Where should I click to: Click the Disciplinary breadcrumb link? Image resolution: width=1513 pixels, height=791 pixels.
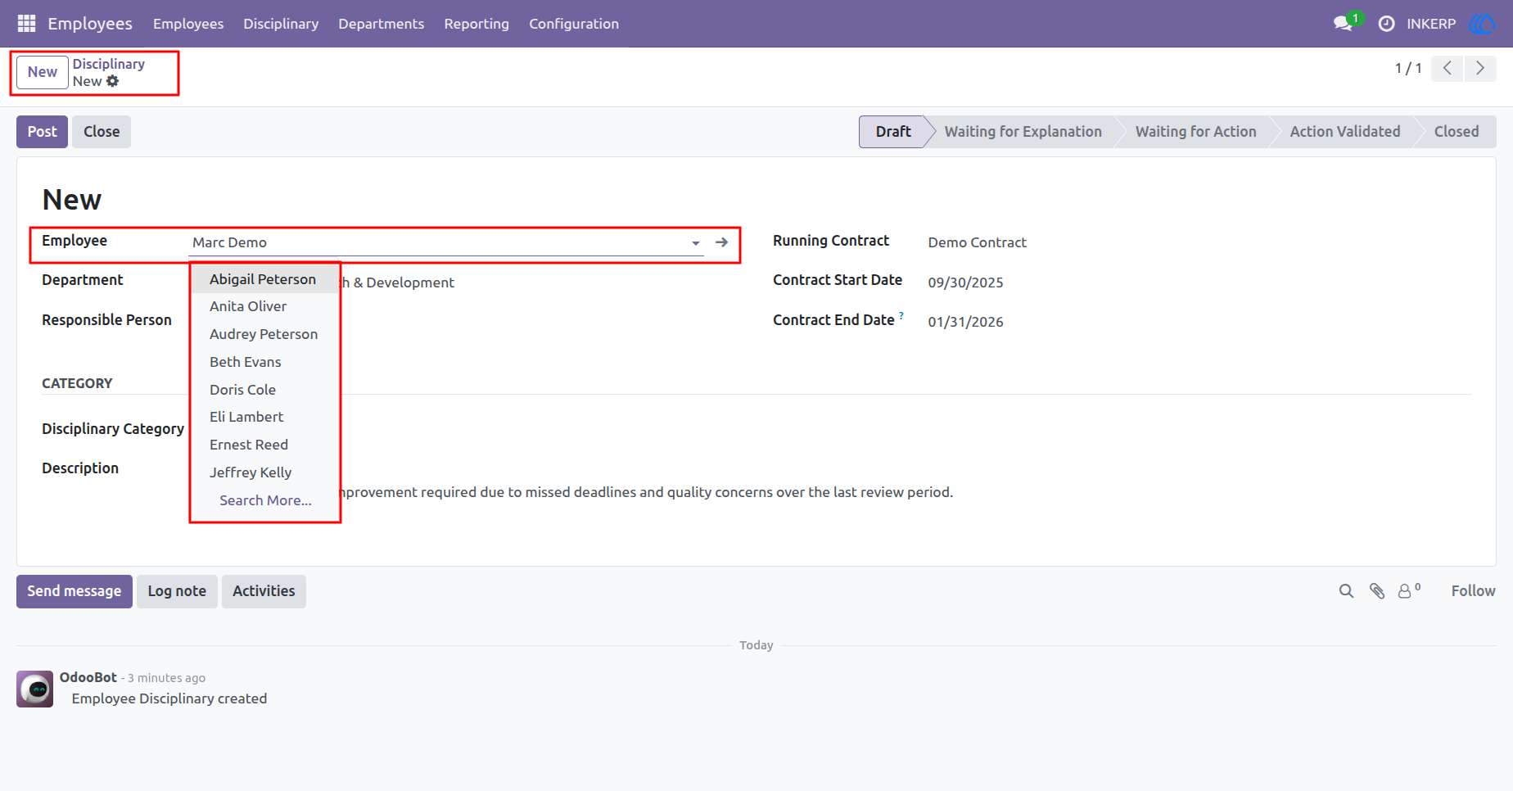pos(109,64)
